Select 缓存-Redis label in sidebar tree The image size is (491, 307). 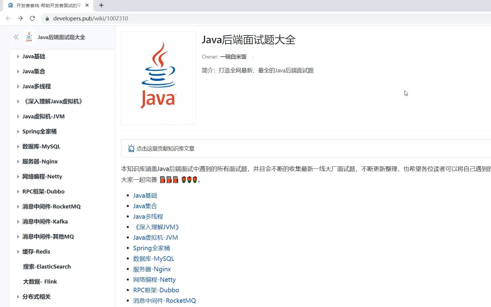[x=36, y=251]
